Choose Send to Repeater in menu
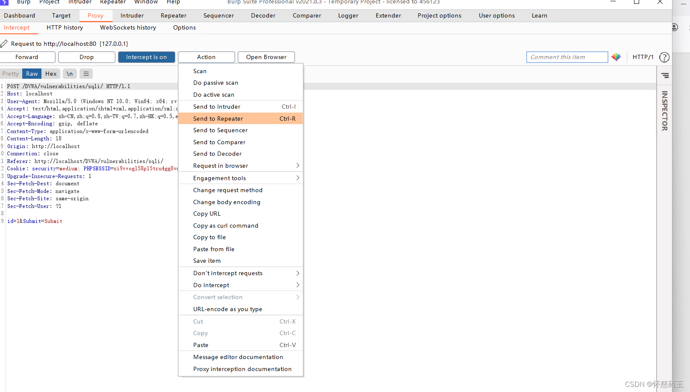Viewport: 690px width, 392px height. click(240, 119)
